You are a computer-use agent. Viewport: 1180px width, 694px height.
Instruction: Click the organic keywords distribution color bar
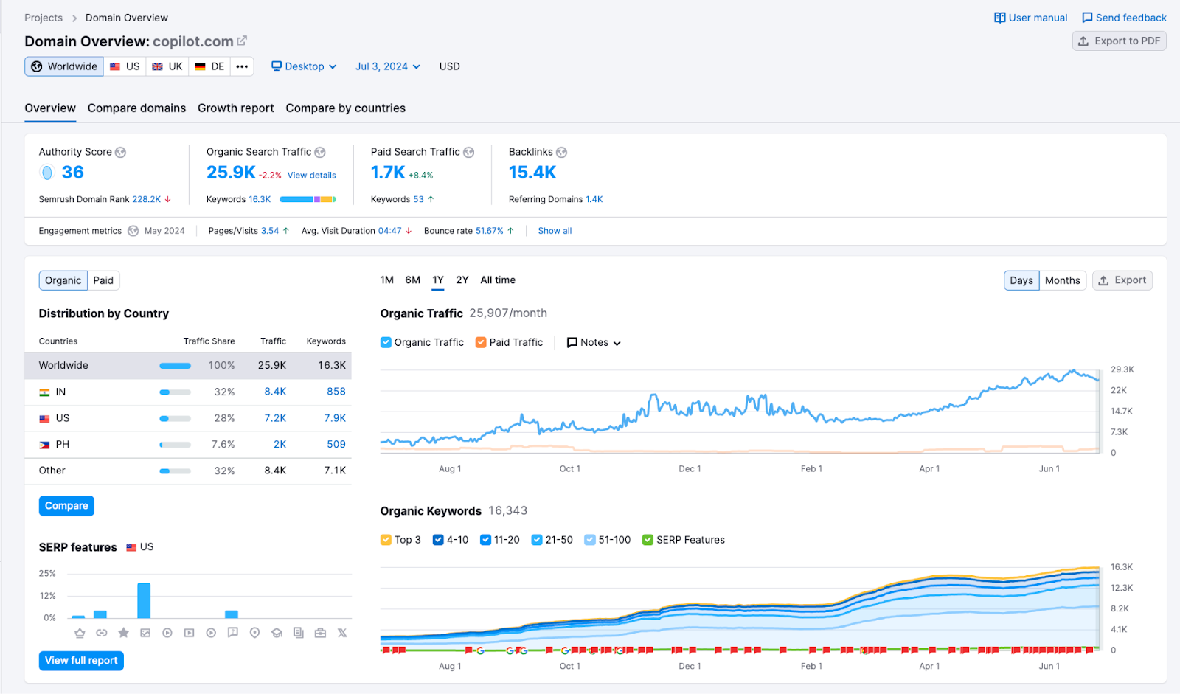pyautogui.click(x=308, y=199)
